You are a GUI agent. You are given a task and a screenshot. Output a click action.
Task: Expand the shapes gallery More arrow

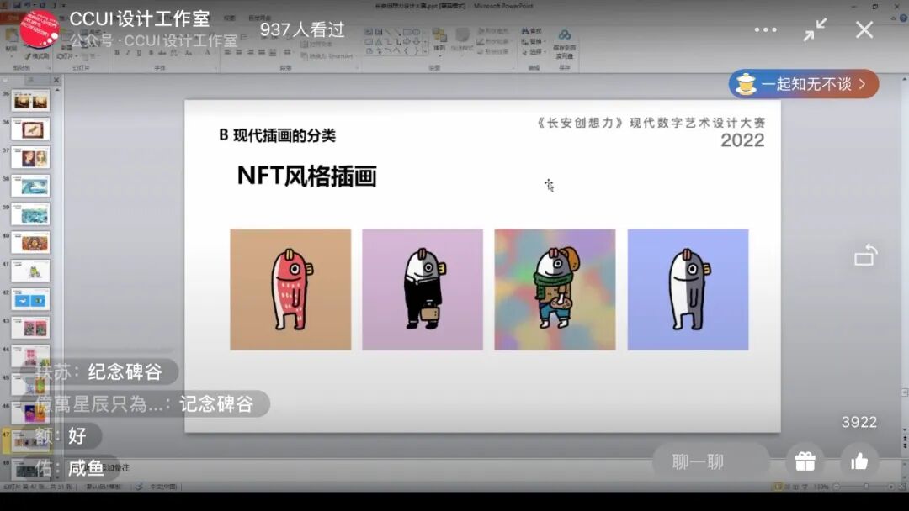point(424,49)
